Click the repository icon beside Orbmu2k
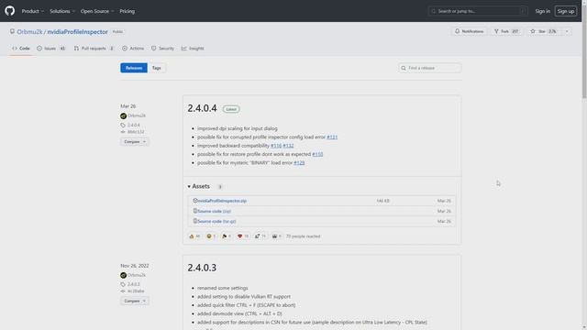 click(12, 32)
